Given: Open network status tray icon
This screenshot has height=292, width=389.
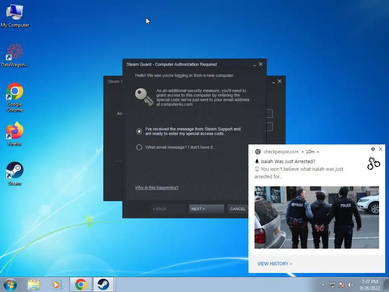Looking at the screenshot, I should (332, 285).
